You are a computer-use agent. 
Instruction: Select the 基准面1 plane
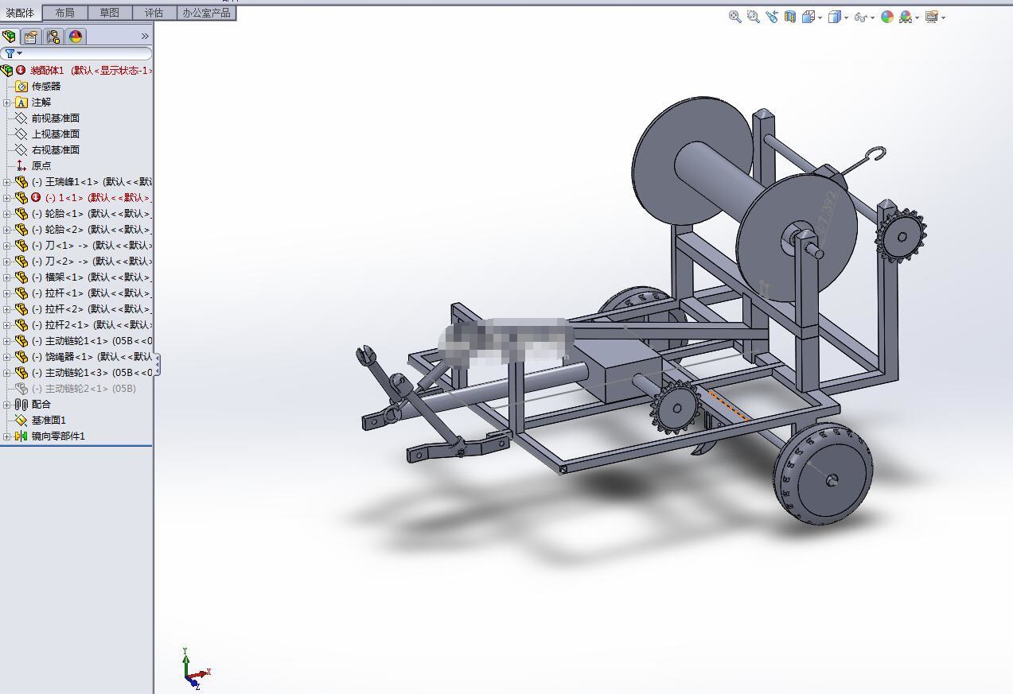[x=49, y=420]
